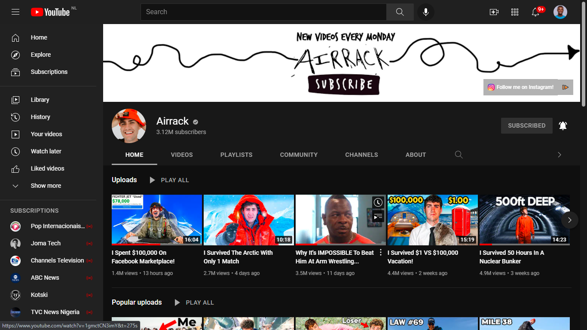The height and width of the screenshot is (330, 587).
Task: Open Library in the sidebar
Action: [x=48, y=100]
